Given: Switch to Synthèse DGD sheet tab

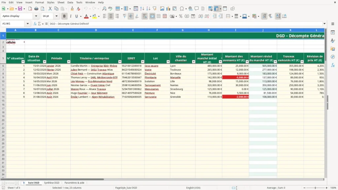Looking at the screenshot, I should (x=51, y=183).
